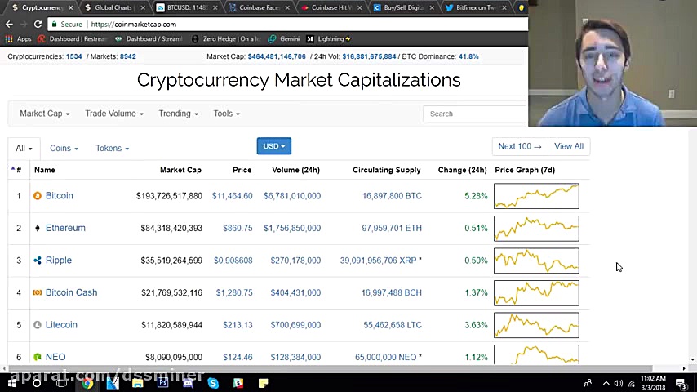This screenshot has width=697, height=392.
Task: Open the Bitcoin Cash name link
Action: click(71, 292)
